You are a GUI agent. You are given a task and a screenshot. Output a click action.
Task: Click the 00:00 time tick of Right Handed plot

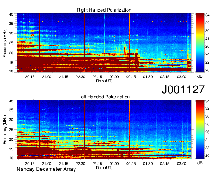click(x=114, y=77)
